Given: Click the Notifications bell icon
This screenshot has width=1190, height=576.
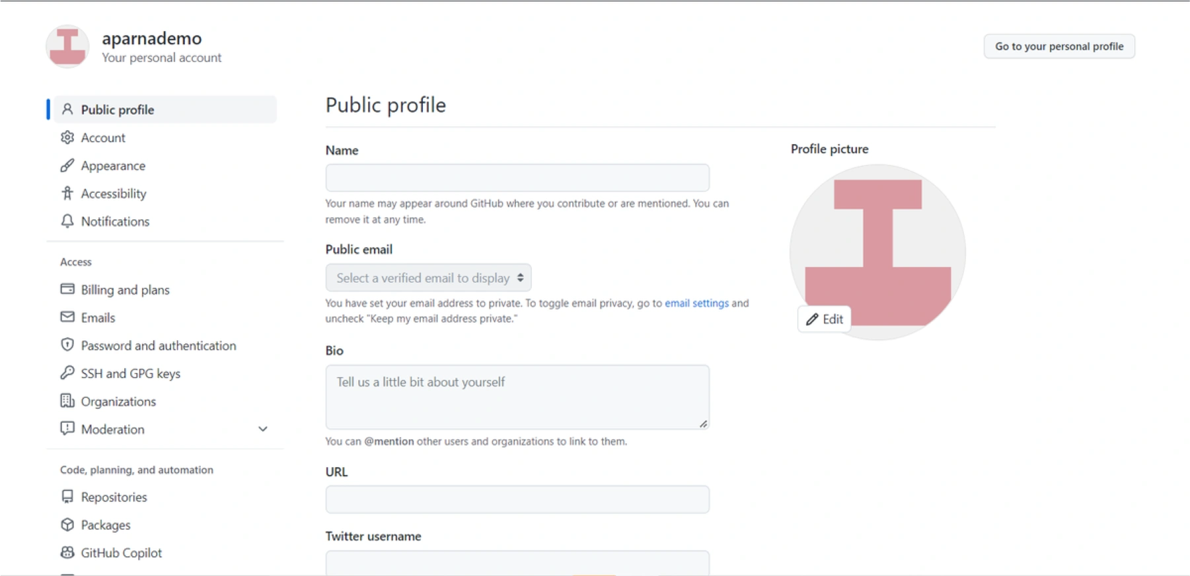Looking at the screenshot, I should pos(67,221).
